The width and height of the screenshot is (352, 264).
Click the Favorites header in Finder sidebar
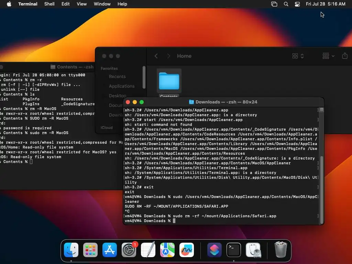(x=109, y=68)
